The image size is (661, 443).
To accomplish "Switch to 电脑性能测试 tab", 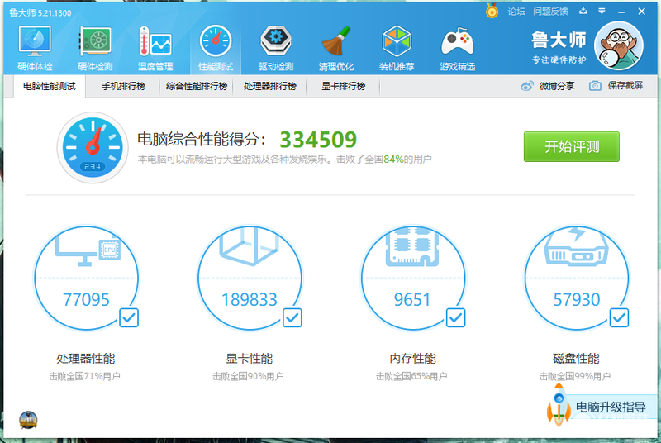I will click(50, 87).
